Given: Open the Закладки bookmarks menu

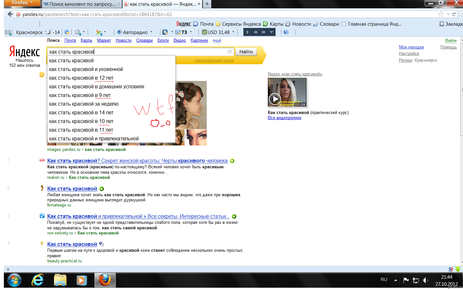Looking at the screenshot, I should (451, 24).
